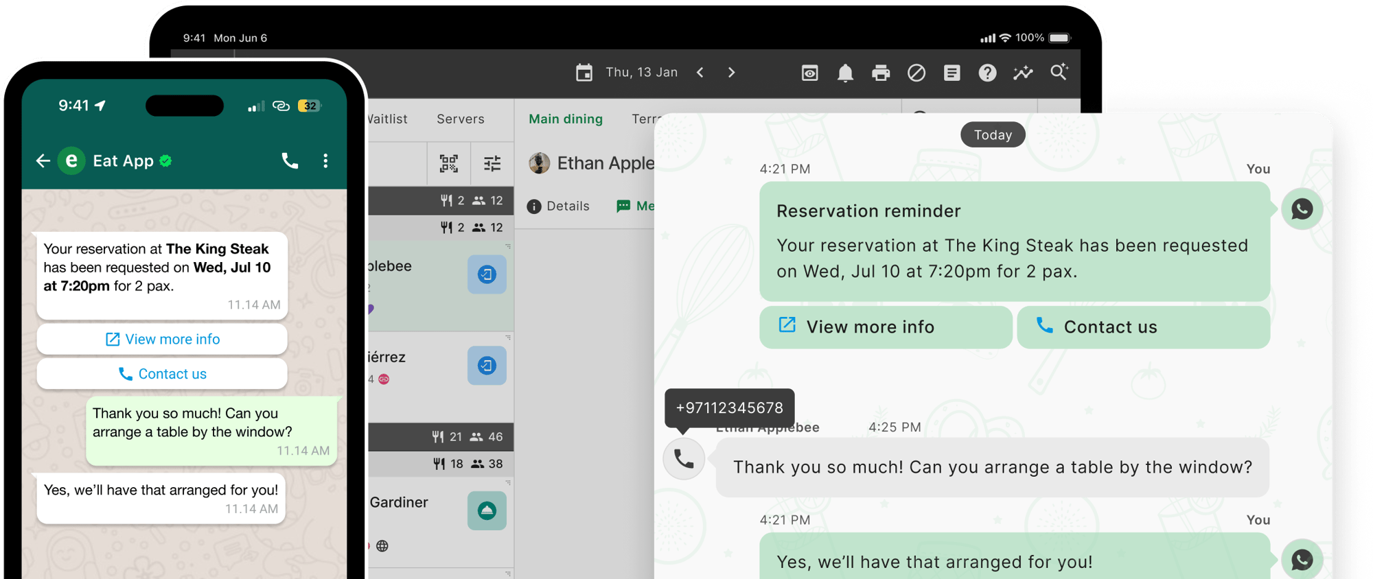Open three-dot menu in phone WhatsApp header

pos(325,161)
